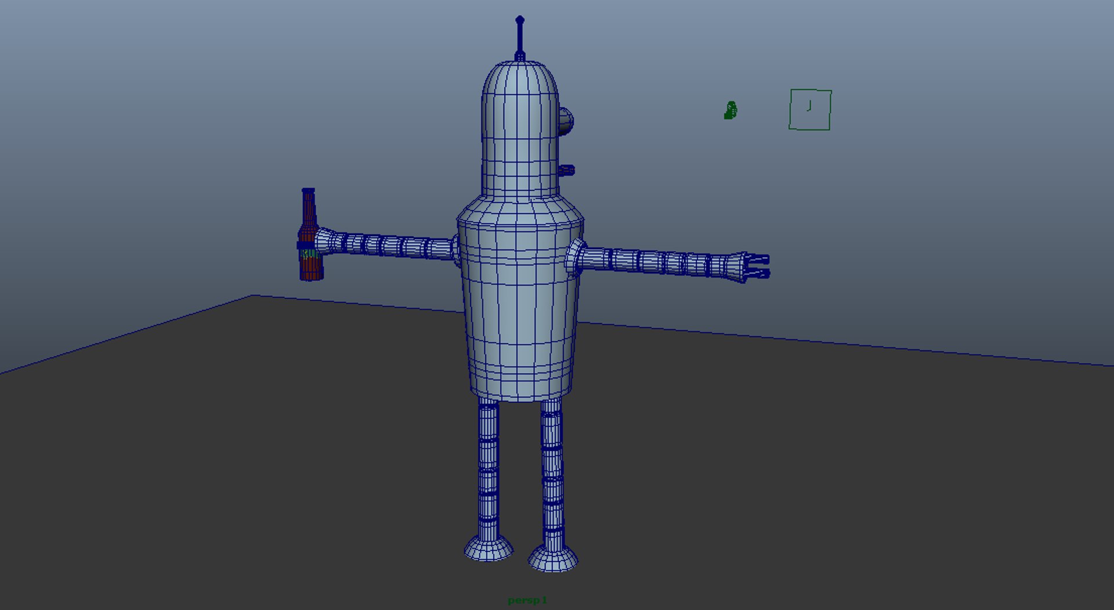
Task: Pick the round eye visor on the head
Action: click(x=566, y=121)
